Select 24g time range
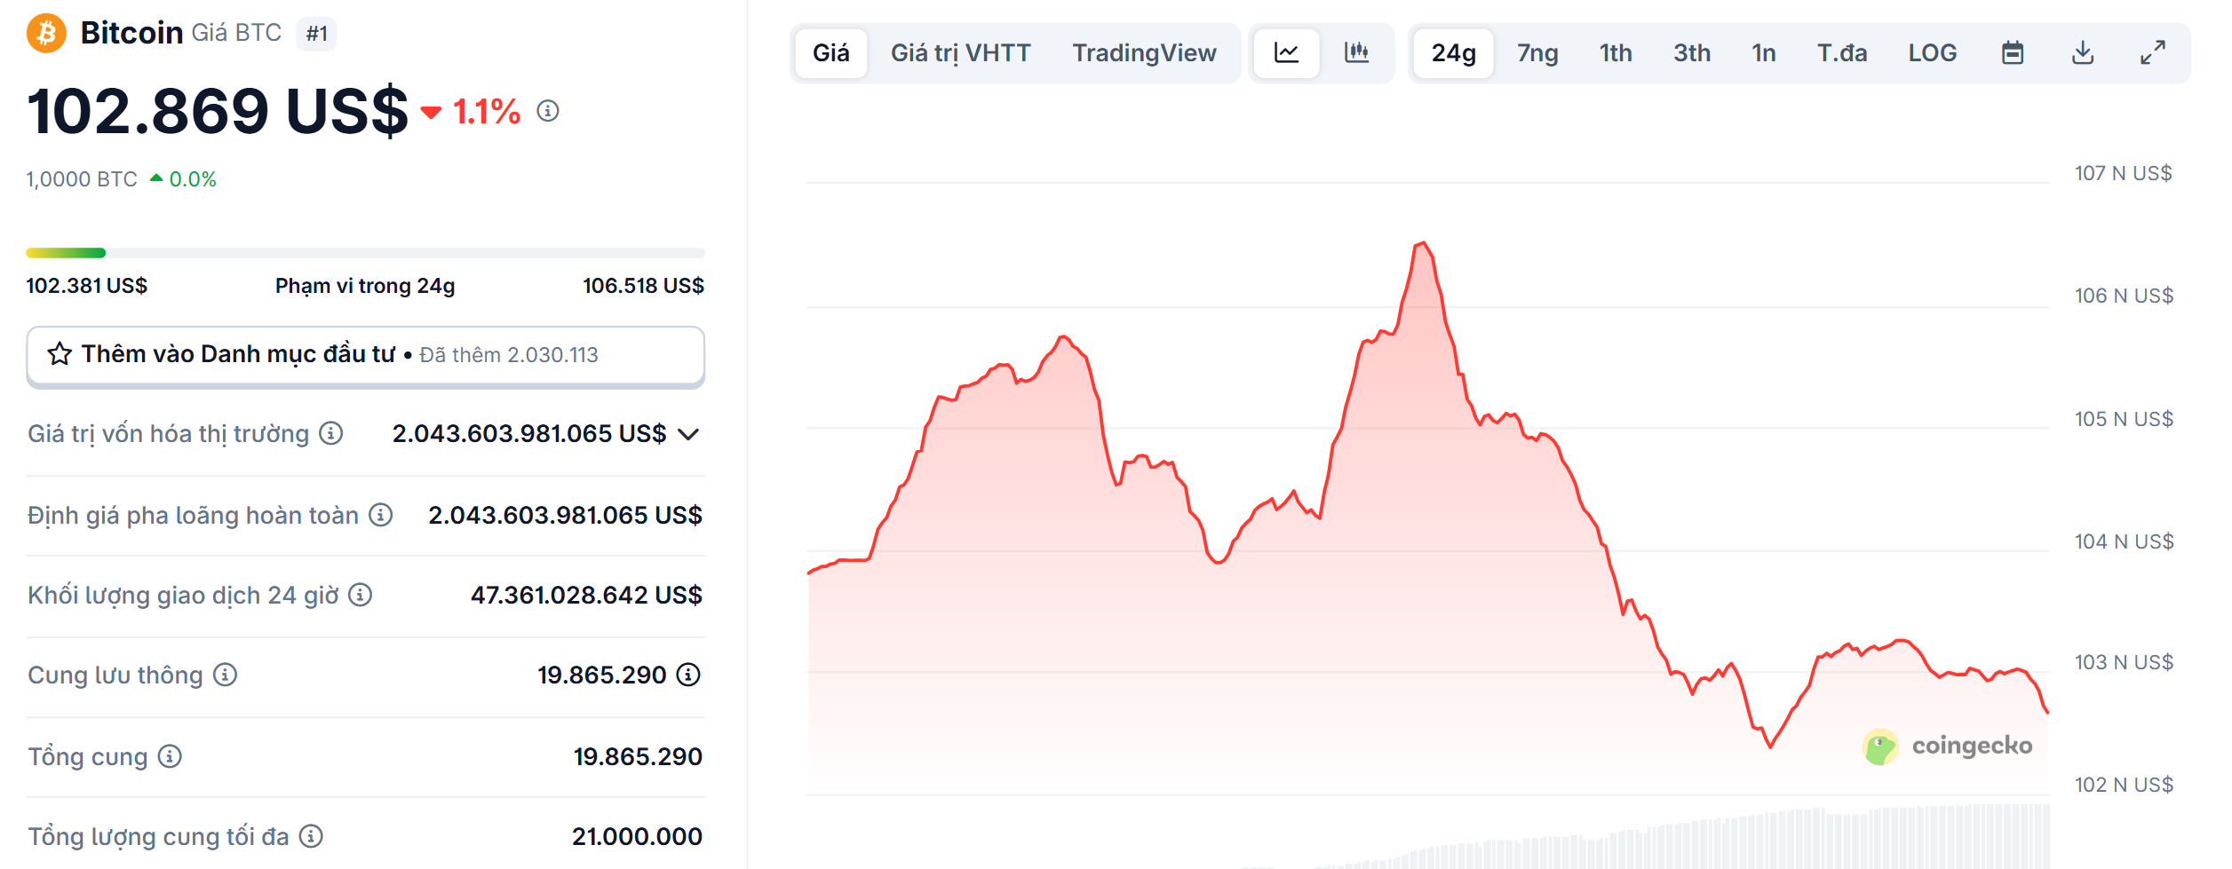The width and height of the screenshot is (2232, 869). pos(1454,53)
